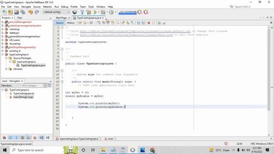Expand the AirLineManagement project node

point(3,22)
